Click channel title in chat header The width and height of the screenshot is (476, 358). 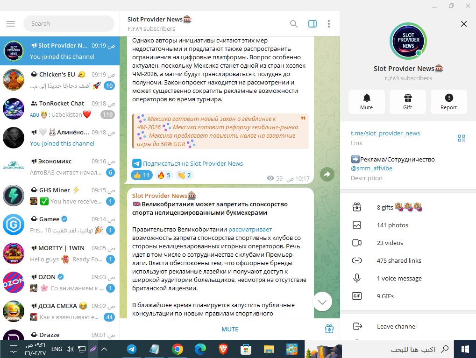pos(159,20)
